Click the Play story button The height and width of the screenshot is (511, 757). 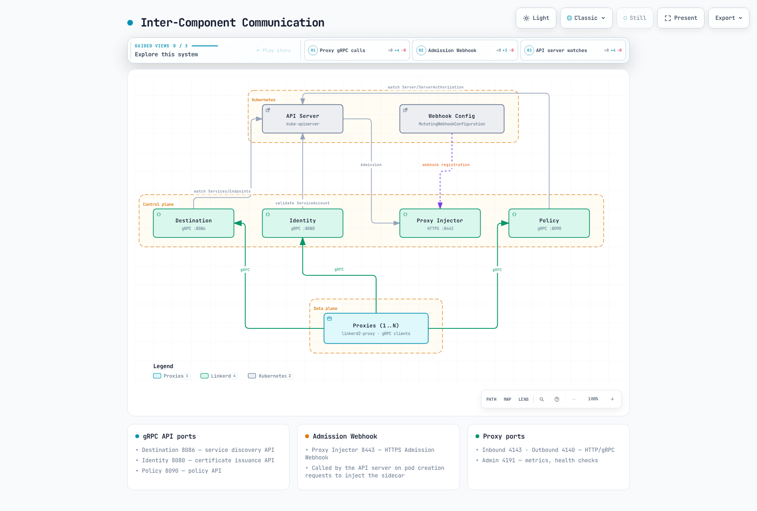click(x=274, y=50)
